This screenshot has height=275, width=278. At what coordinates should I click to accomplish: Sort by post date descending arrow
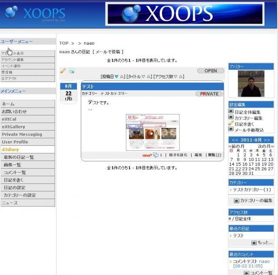116,76
